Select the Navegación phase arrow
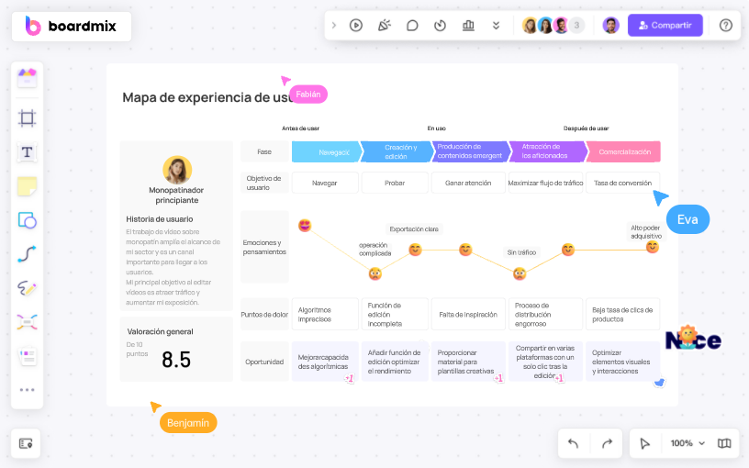This screenshot has width=749, height=468. (327, 151)
